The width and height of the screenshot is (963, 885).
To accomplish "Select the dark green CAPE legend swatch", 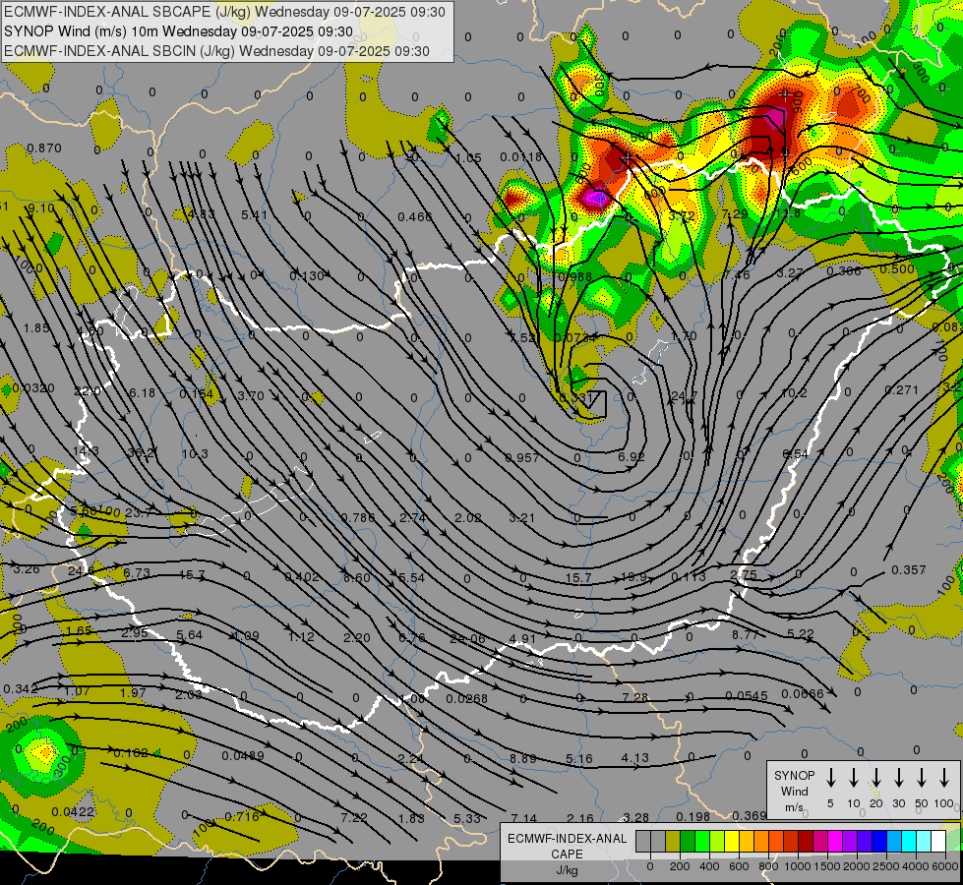I will pos(688,842).
